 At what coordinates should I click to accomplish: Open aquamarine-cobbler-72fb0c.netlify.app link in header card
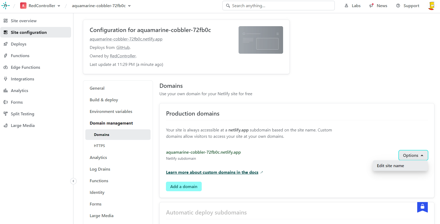126,39
